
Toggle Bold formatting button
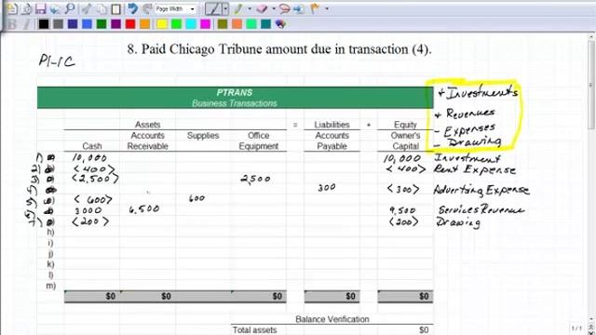(x=12, y=24)
